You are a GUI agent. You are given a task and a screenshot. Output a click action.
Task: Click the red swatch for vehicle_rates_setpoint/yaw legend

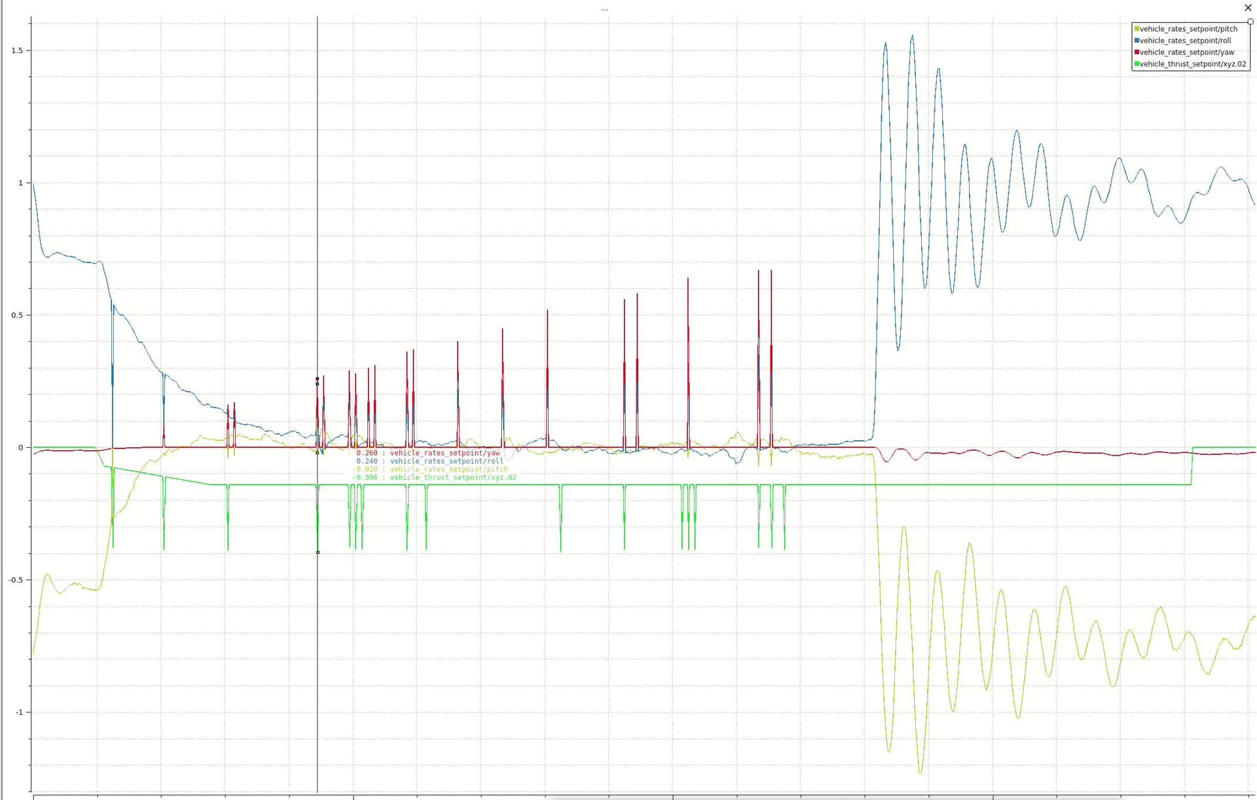coord(1137,52)
